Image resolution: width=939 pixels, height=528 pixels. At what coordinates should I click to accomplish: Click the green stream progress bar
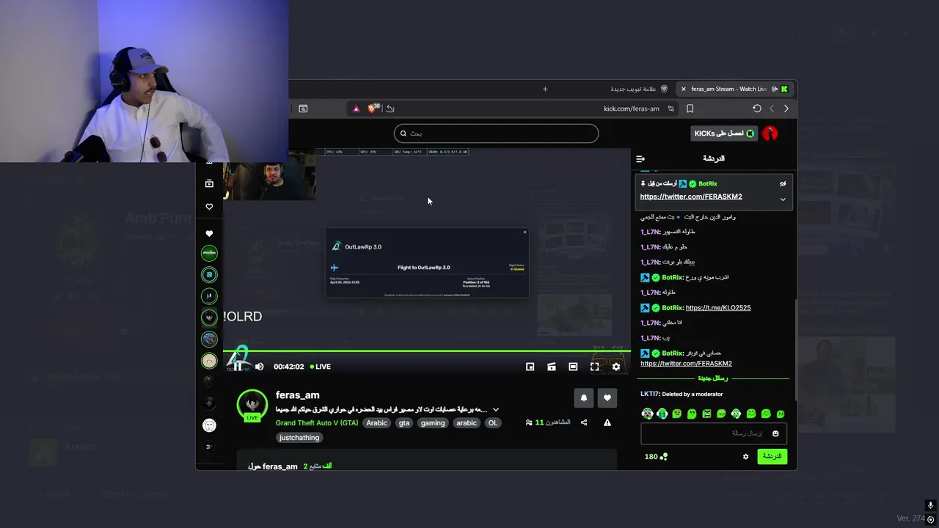tap(427, 351)
